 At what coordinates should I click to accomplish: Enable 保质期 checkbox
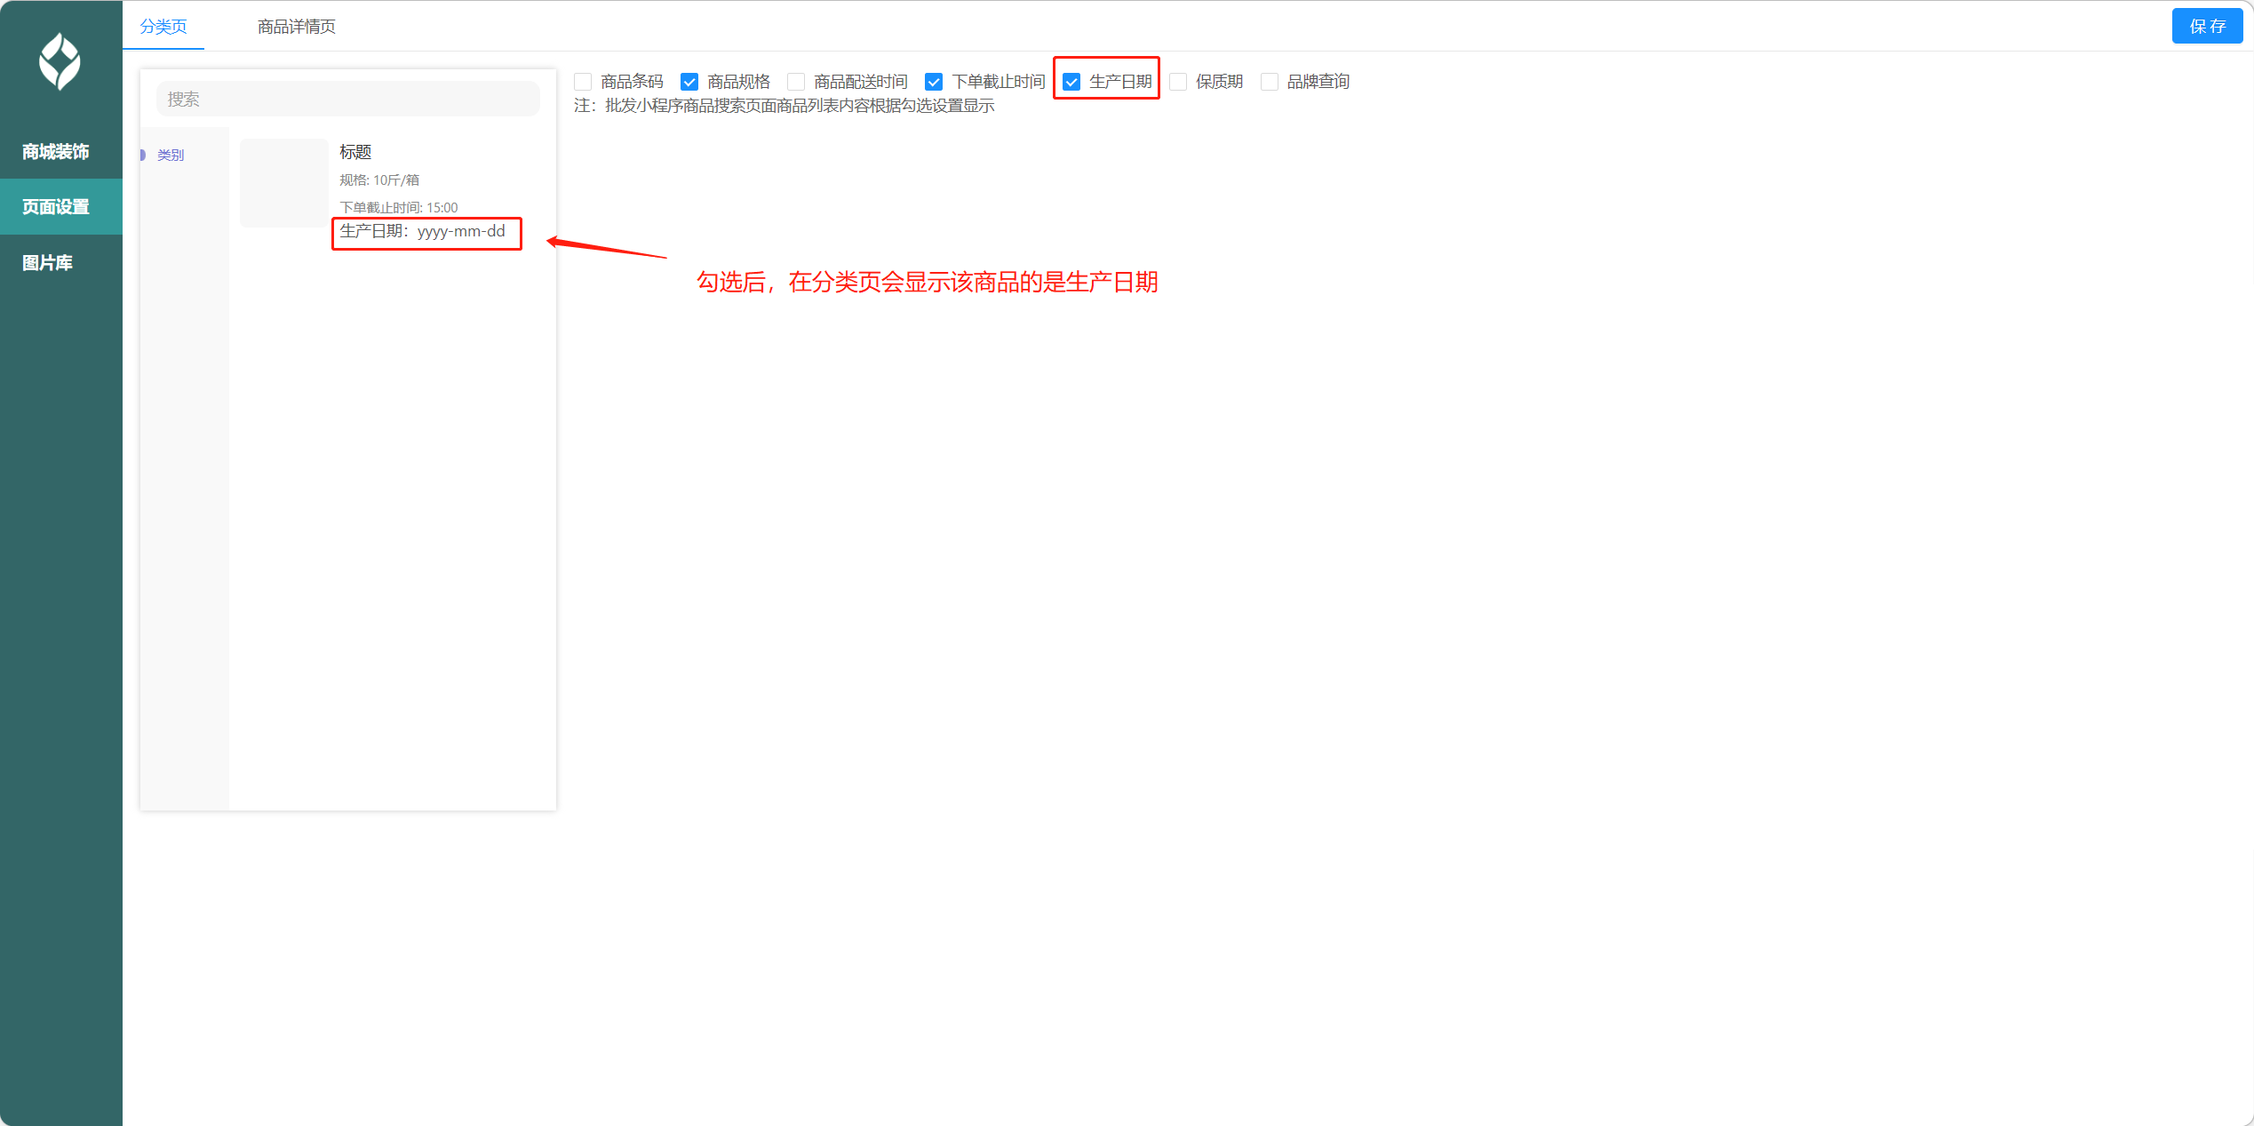(1178, 82)
